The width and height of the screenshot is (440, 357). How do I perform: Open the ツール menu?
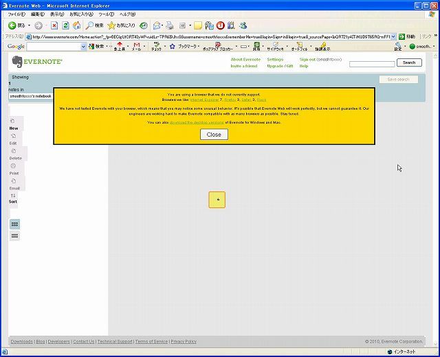click(x=107, y=14)
